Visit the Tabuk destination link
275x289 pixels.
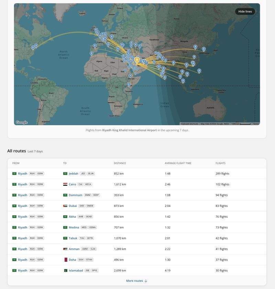pyautogui.click(x=73, y=238)
